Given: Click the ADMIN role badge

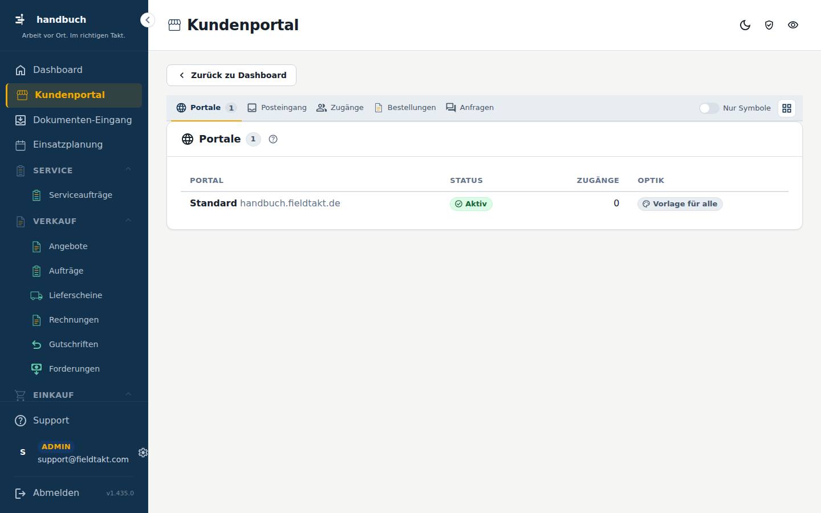Looking at the screenshot, I should tap(56, 447).
